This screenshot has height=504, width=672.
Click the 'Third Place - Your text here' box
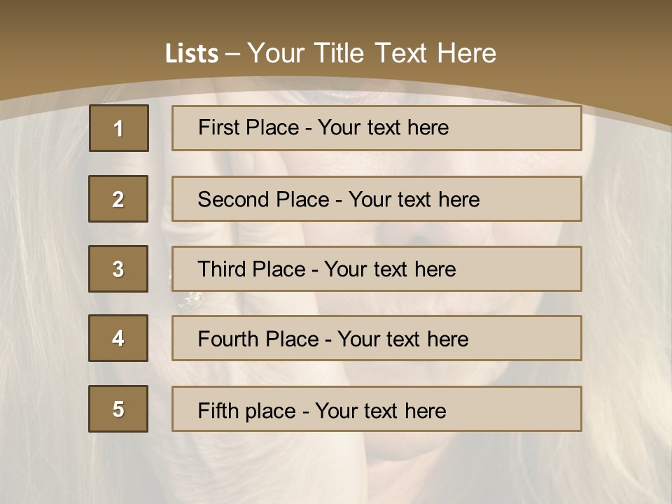tap(377, 269)
